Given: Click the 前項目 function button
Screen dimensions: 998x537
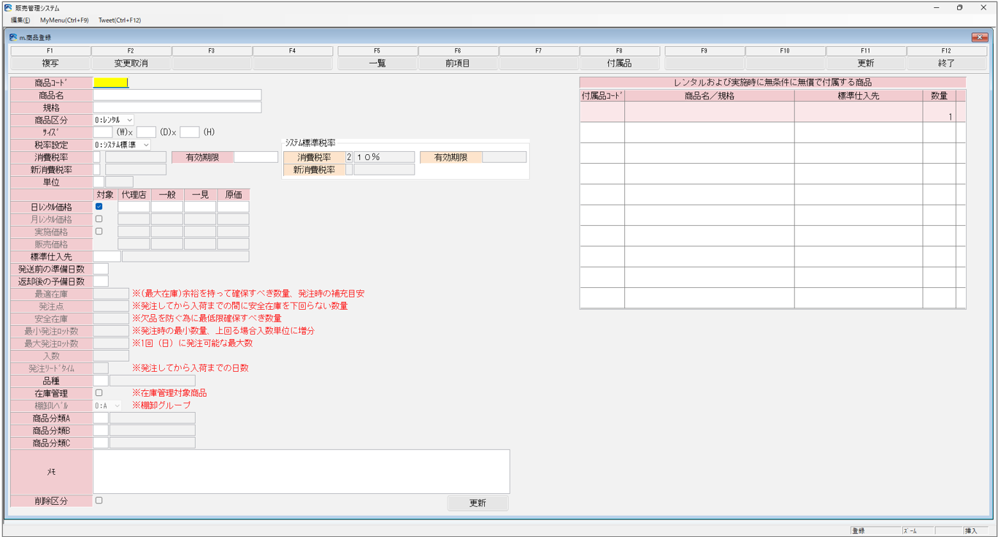Looking at the screenshot, I should pos(458,64).
